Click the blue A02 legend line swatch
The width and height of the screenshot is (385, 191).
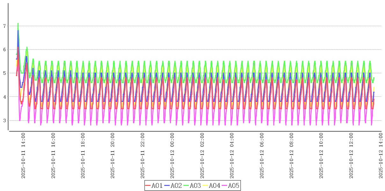167,186
